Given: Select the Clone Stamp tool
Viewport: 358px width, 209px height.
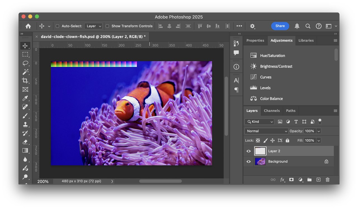Looking at the screenshot, I should (x=25, y=125).
